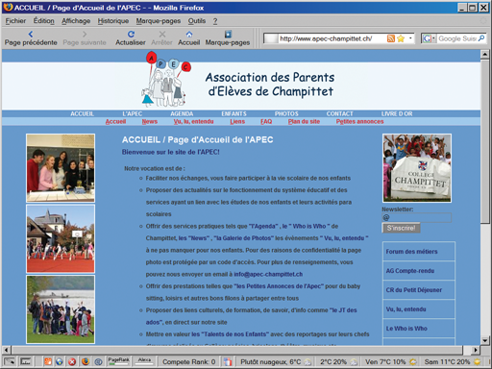Open the address bar history dropdown arrow
492x369 pixels.
pos(410,38)
